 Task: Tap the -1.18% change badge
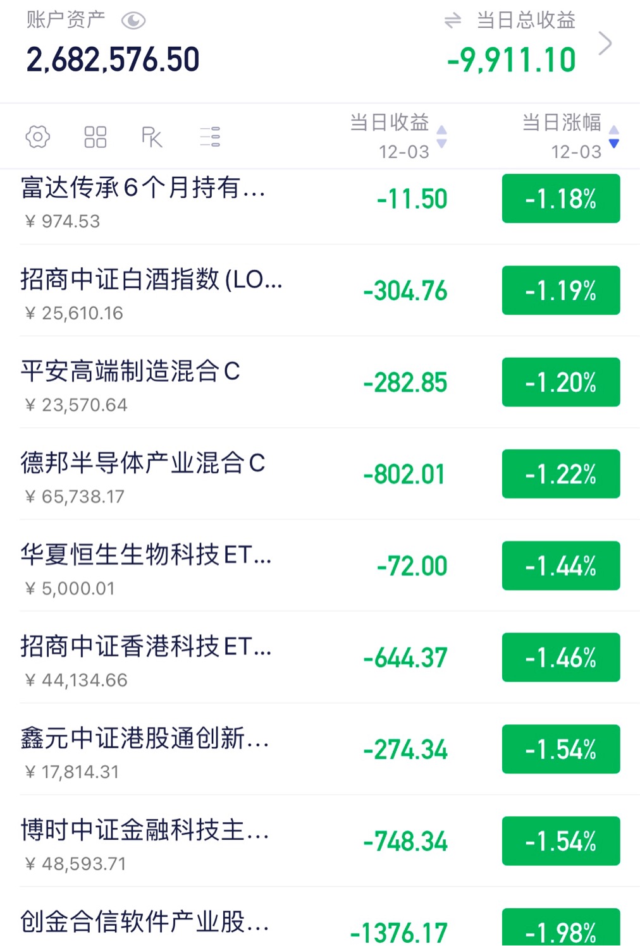[561, 199]
